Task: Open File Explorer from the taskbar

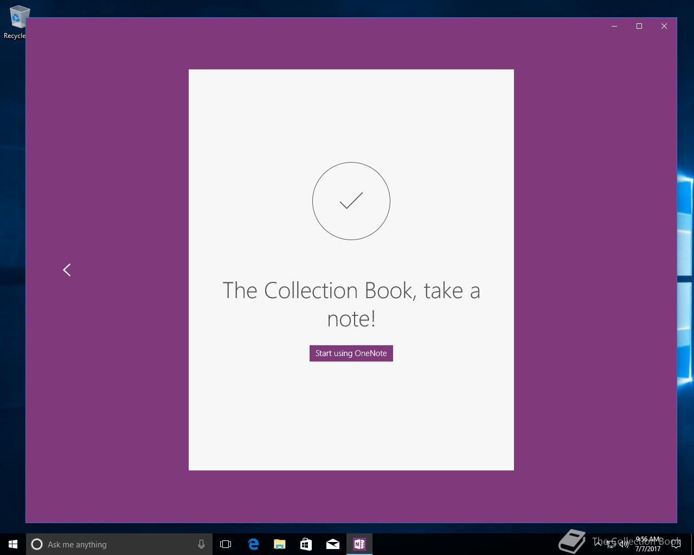Action: pos(280,544)
